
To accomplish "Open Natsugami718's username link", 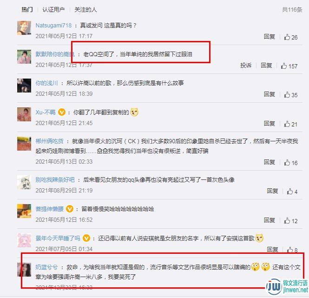I will point(53,25).
